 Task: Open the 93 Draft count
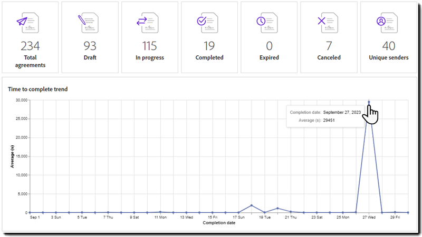(x=90, y=46)
